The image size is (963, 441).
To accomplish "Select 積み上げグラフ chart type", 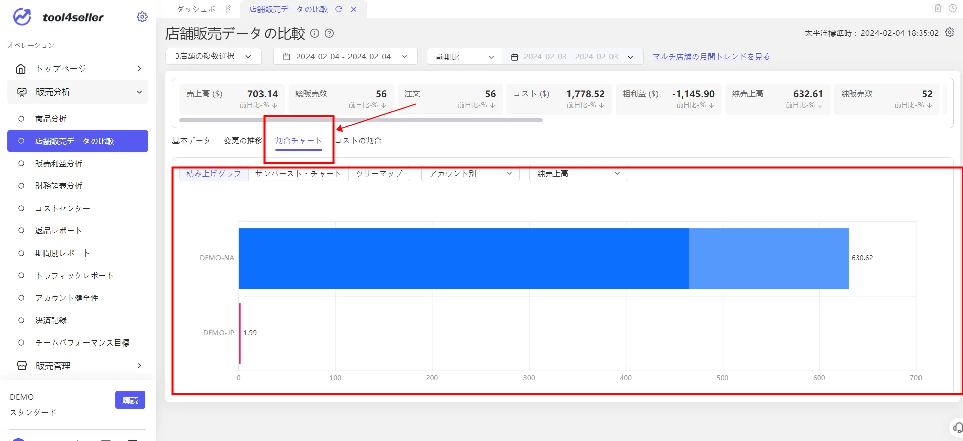I will point(214,173).
